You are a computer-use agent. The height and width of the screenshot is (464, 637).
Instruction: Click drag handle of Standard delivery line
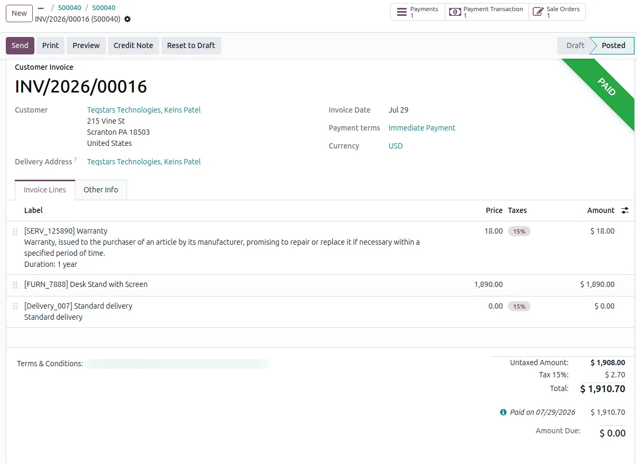tap(15, 307)
